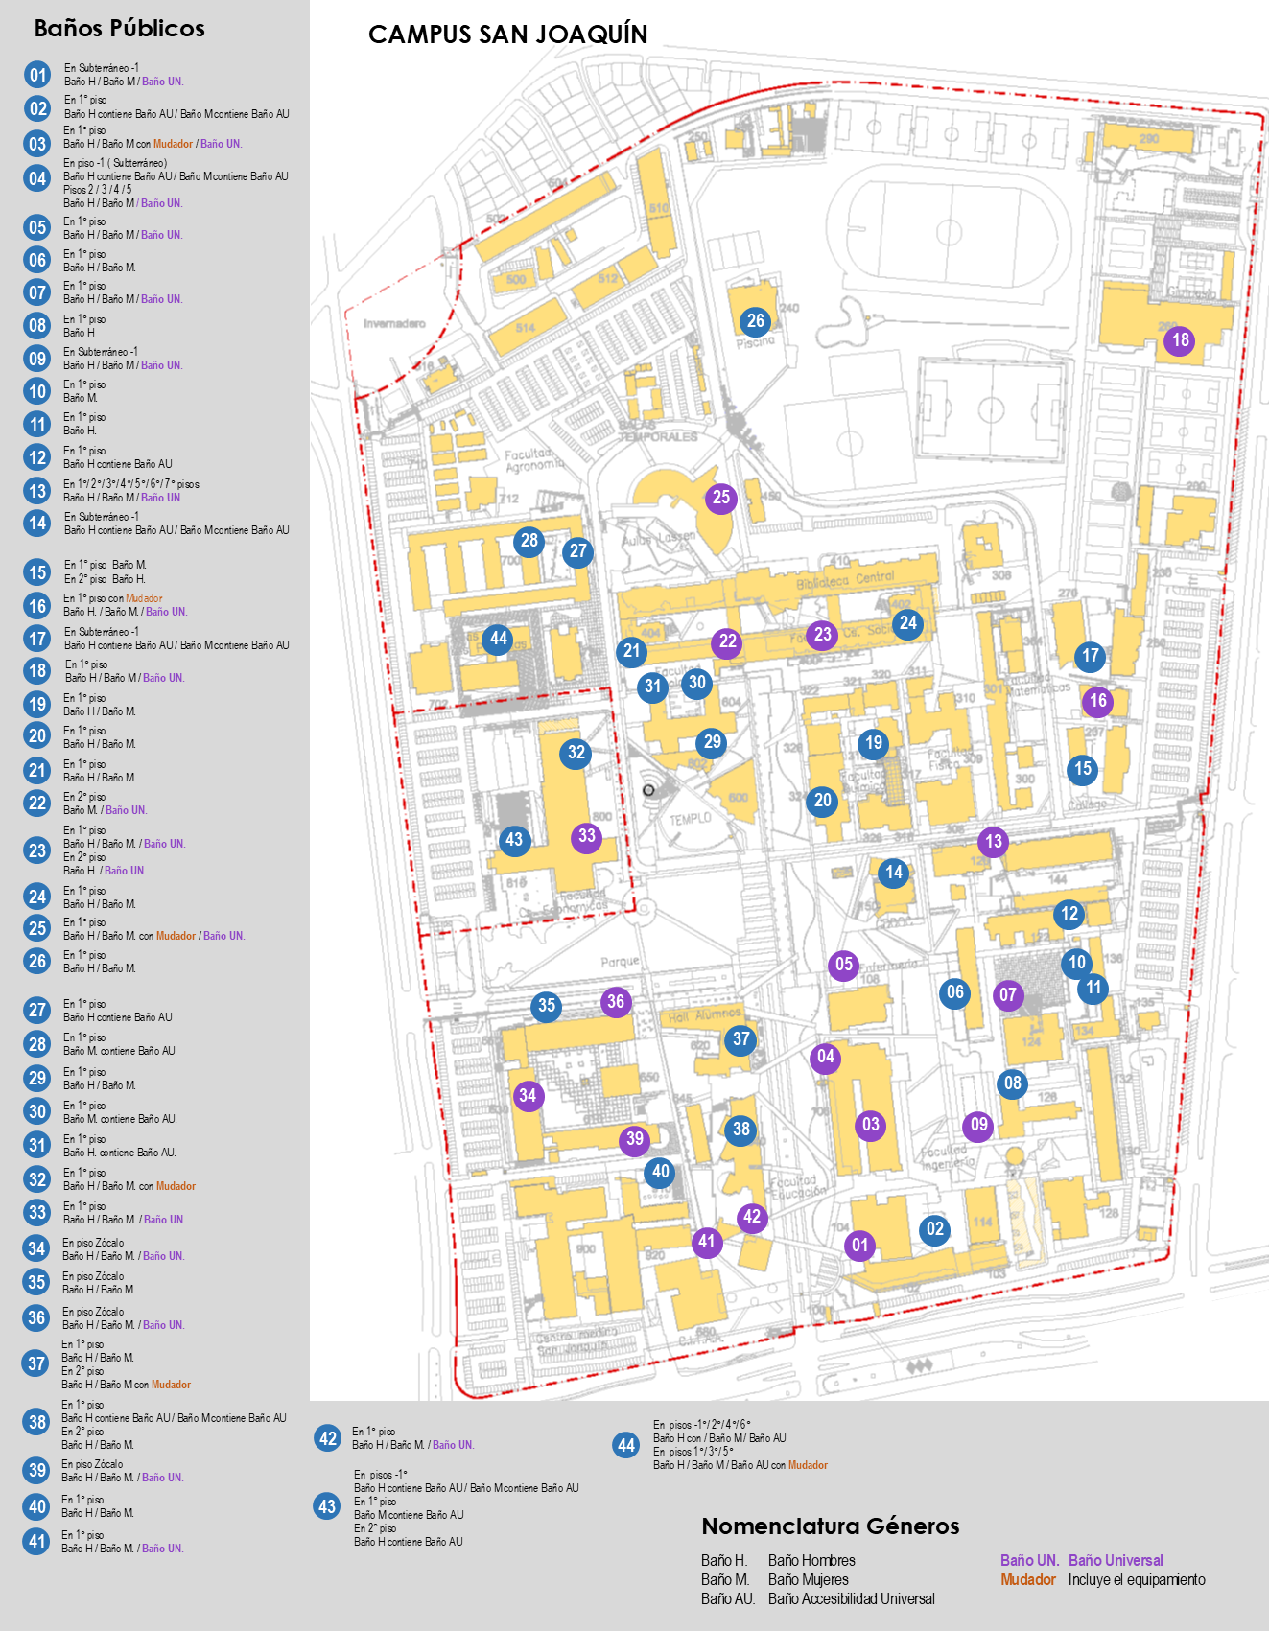The width and height of the screenshot is (1269, 1631).
Task: Click map marker 25 near Aula Lassen
Action: pyautogui.click(x=721, y=498)
